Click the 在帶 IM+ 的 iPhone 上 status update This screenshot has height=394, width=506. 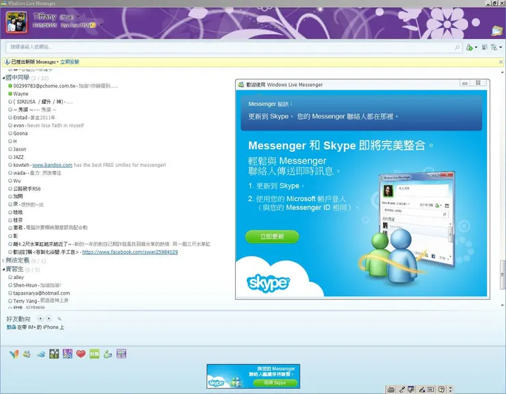[x=40, y=327]
